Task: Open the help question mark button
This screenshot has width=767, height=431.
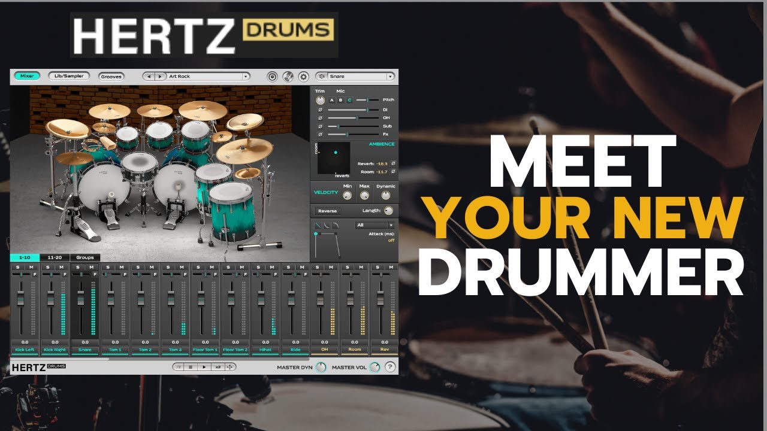Action: click(x=389, y=367)
